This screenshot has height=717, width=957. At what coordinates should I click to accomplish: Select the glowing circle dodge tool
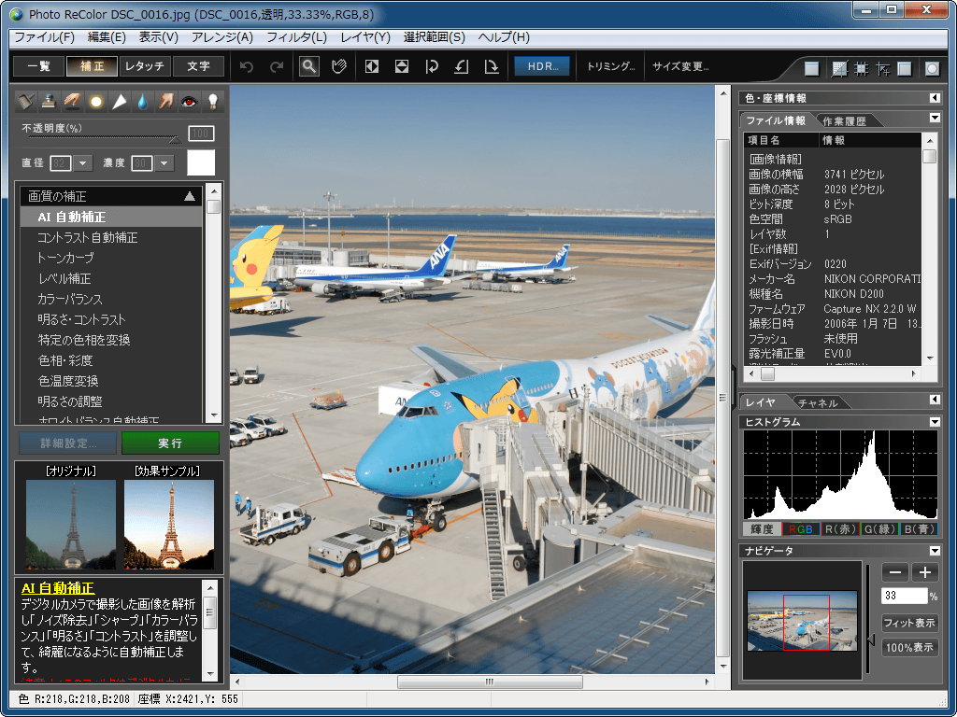96,101
